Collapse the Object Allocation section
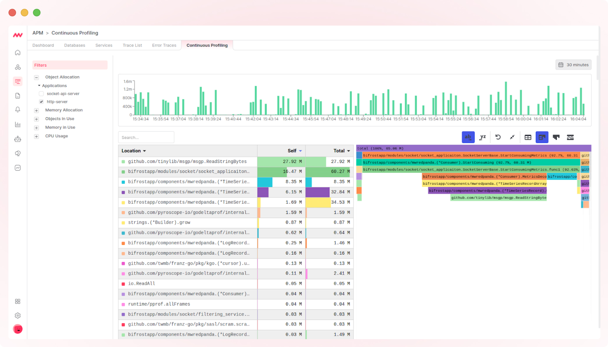 click(36, 77)
